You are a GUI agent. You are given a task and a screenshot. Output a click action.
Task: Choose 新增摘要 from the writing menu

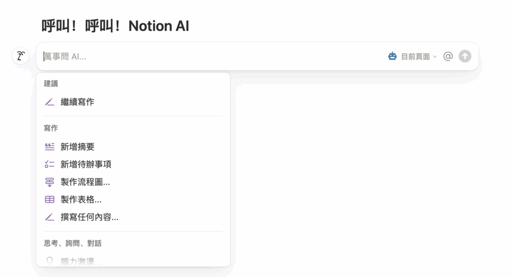(x=78, y=147)
